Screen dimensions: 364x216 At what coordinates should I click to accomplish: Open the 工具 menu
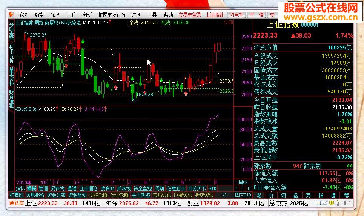152,15
